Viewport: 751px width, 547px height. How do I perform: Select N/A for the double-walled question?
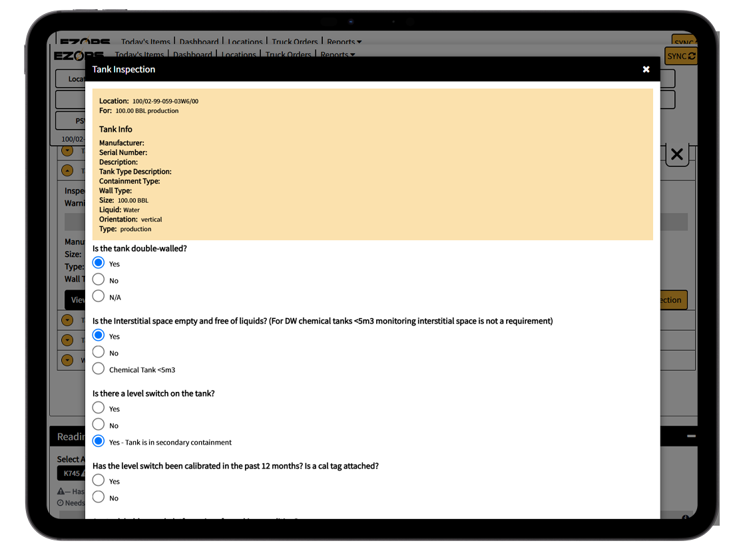[x=99, y=296]
